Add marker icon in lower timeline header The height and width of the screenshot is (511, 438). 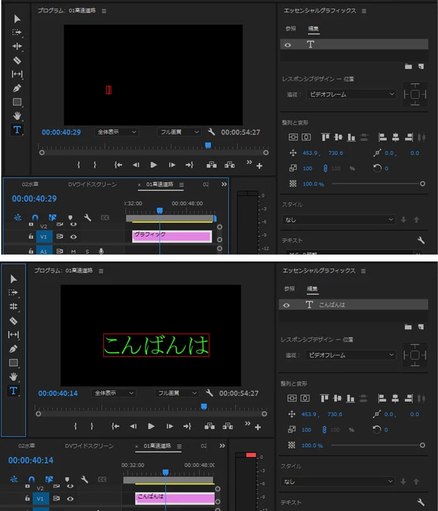coord(67,480)
